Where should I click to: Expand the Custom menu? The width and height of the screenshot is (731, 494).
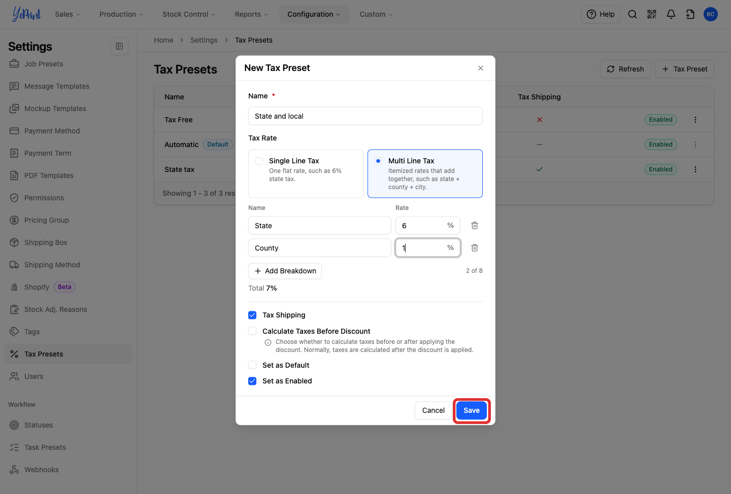tap(376, 14)
